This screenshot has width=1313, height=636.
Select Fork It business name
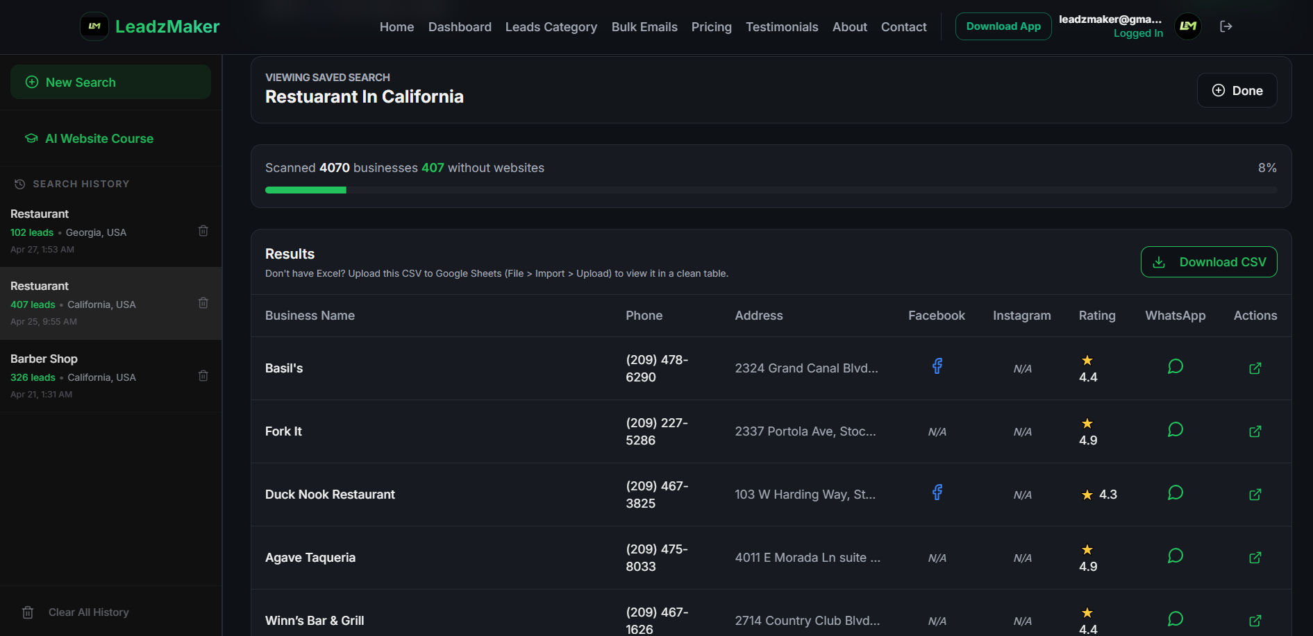point(283,431)
